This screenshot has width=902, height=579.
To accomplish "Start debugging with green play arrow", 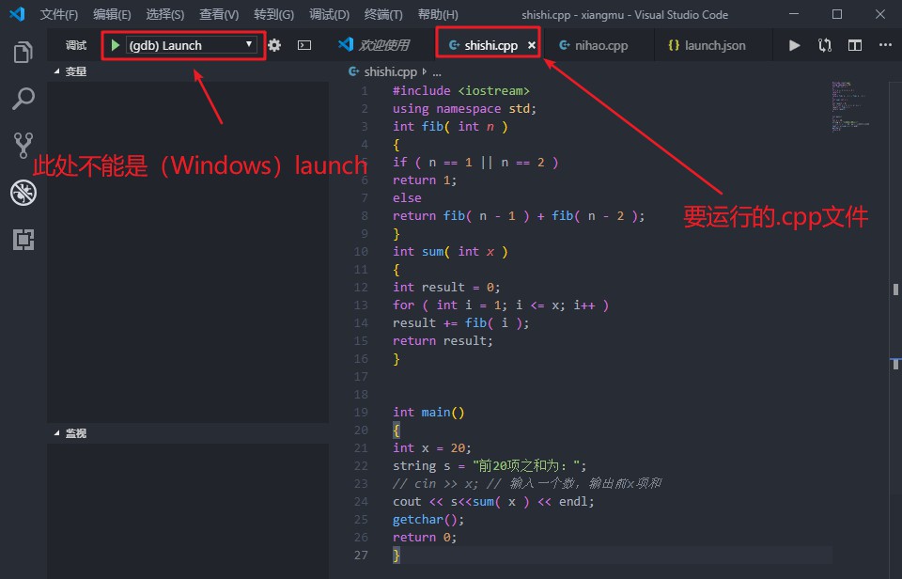I will 115,45.
